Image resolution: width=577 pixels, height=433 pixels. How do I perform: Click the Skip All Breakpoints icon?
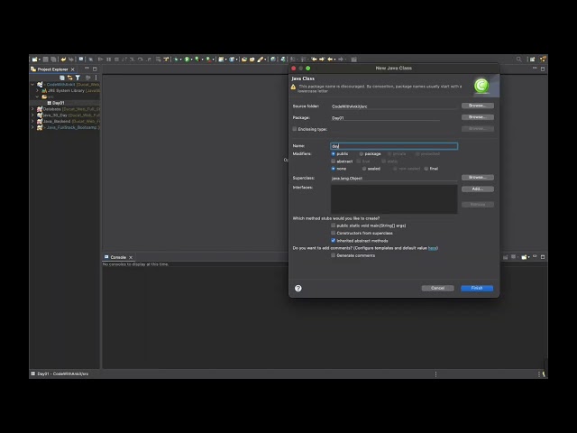pyautogui.click(x=91, y=60)
